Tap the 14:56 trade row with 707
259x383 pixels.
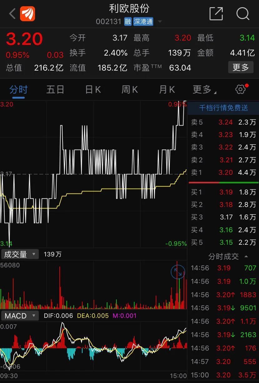[x=223, y=268]
